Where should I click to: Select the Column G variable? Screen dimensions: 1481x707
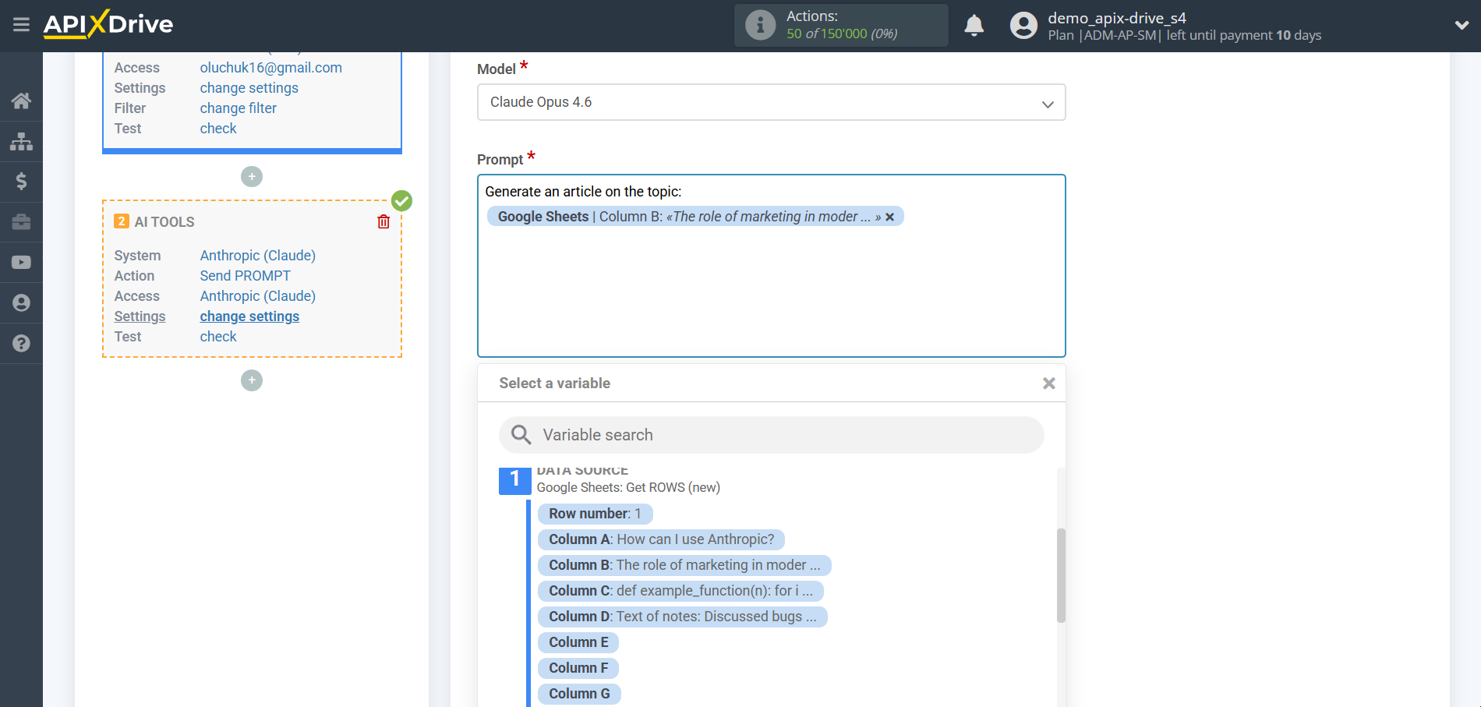(x=579, y=694)
